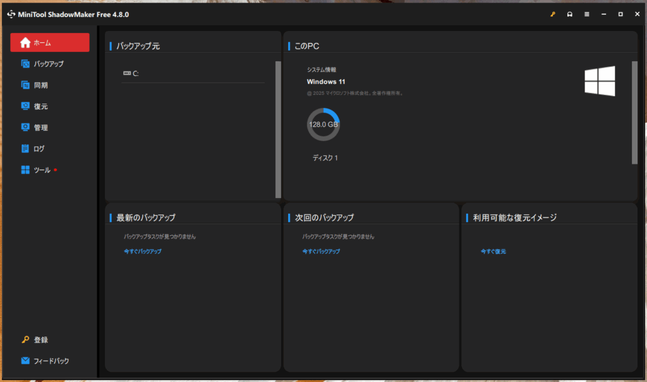Click the orange key icon in title bar
Viewport: 647px width, 382px height.
553,14
